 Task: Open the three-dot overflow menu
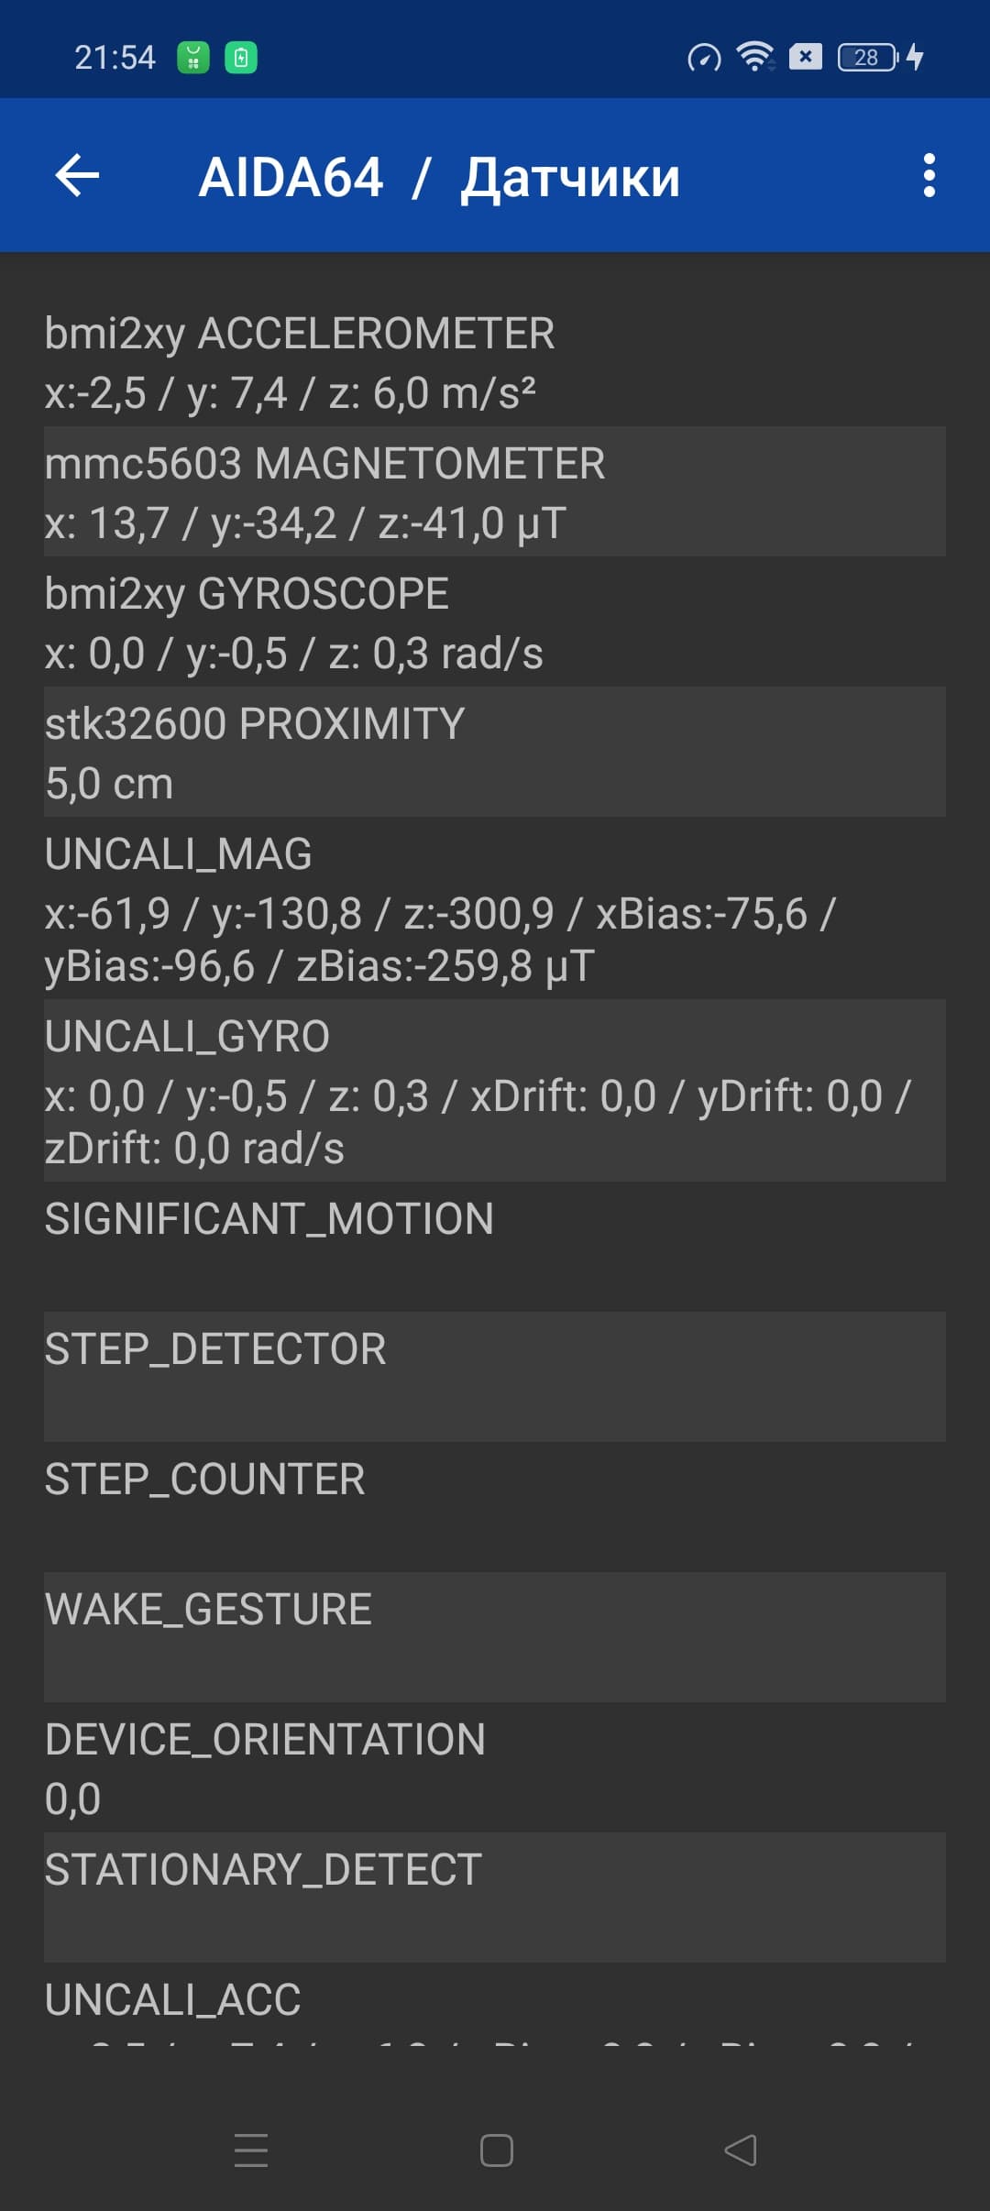click(x=929, y=175)
